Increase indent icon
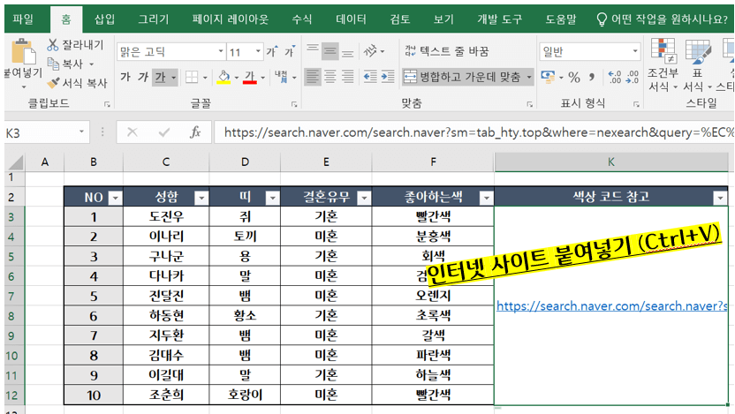Viewport: 735px width, 414px height. click(388, 77)
